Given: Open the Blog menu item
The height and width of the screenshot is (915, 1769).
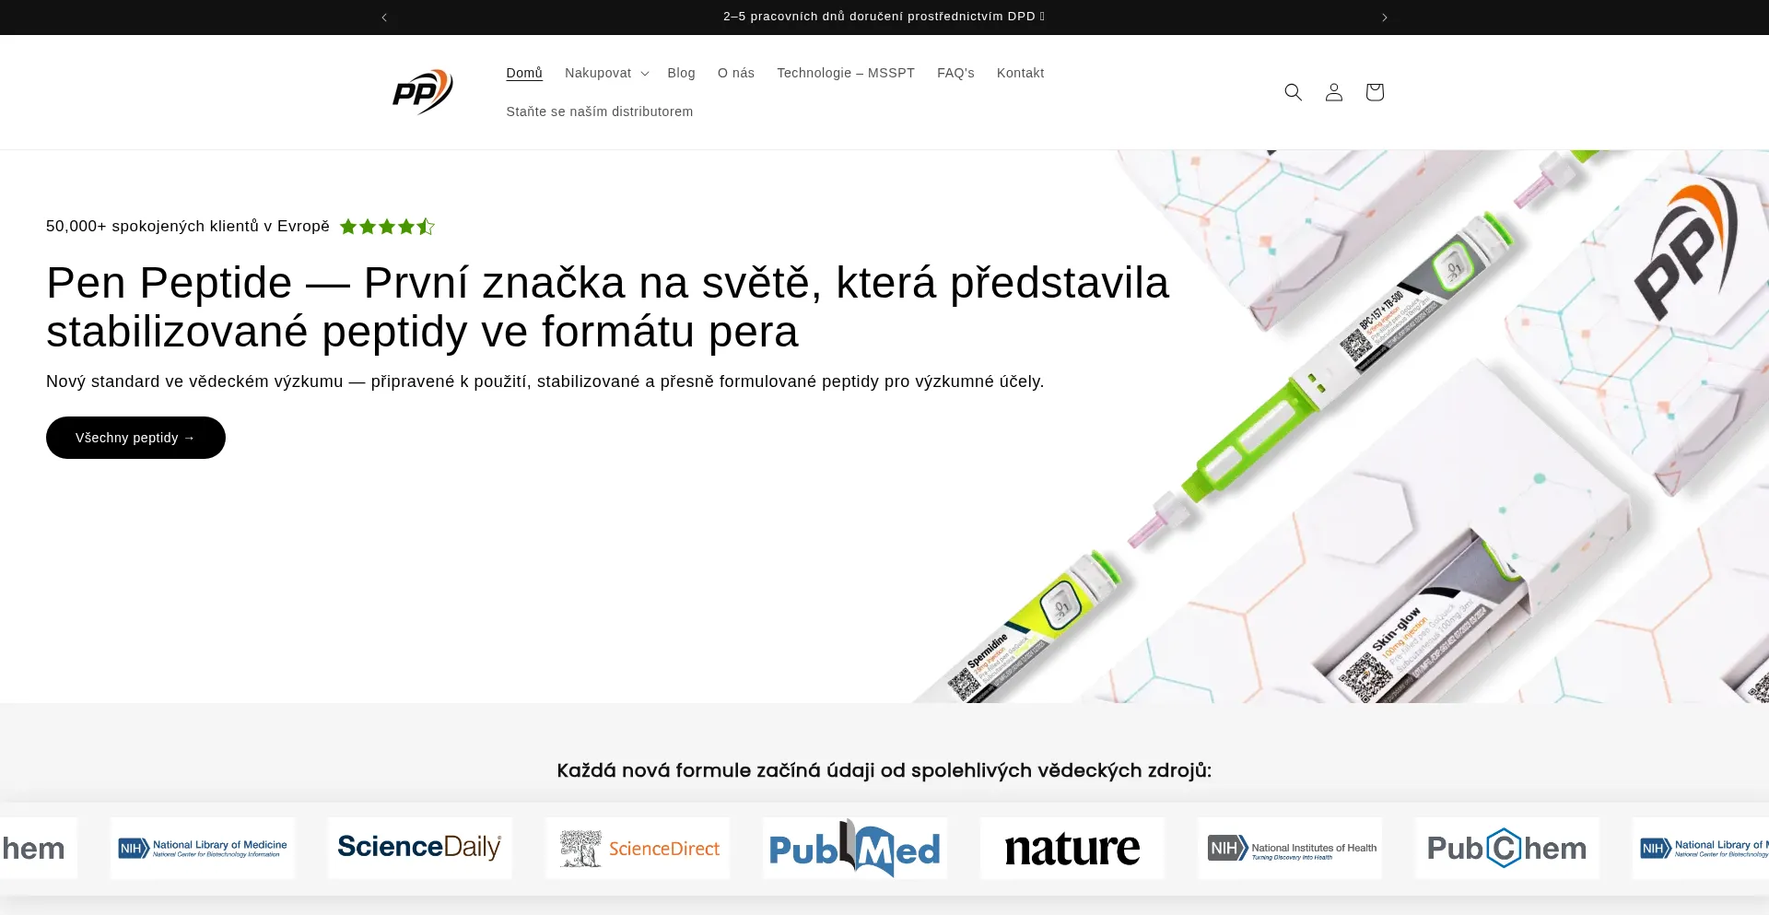Looking at the screenshot, I should (x=682, y=73).
